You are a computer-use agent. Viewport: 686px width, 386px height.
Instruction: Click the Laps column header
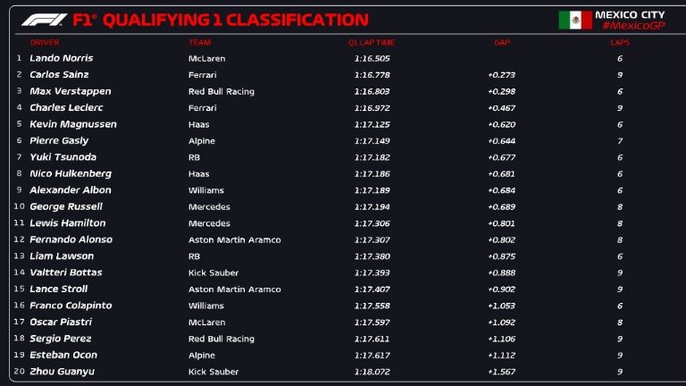pyautogui.click(x=620, y=42)
